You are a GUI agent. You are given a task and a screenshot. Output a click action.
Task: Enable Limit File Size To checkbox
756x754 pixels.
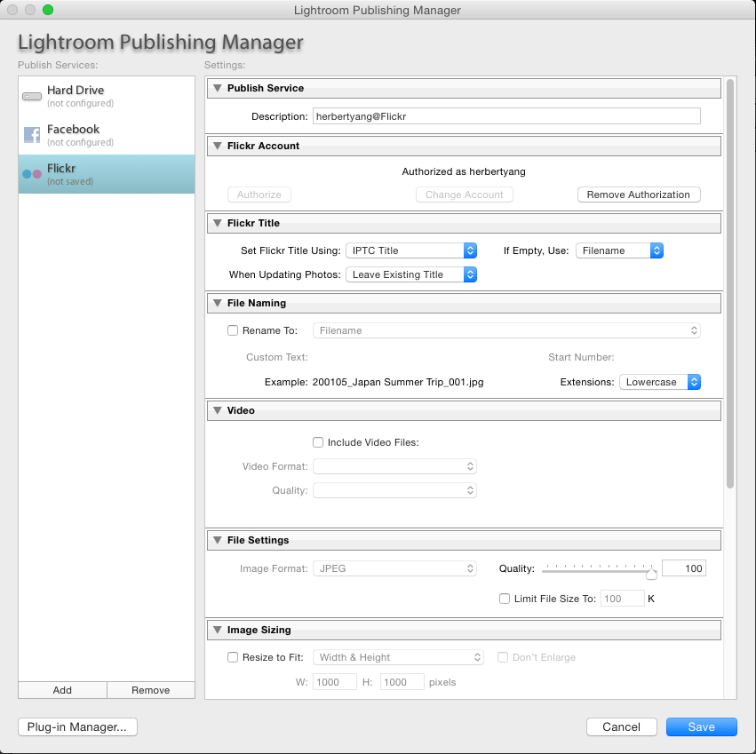coord(505,599)
